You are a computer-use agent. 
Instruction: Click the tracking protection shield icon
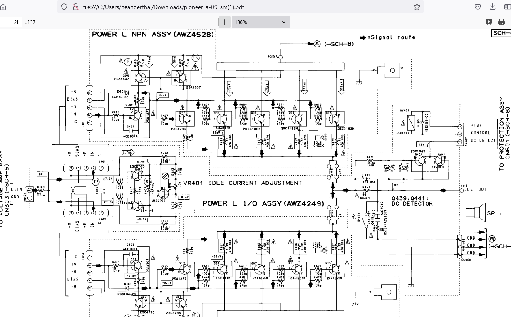(64, 7)
